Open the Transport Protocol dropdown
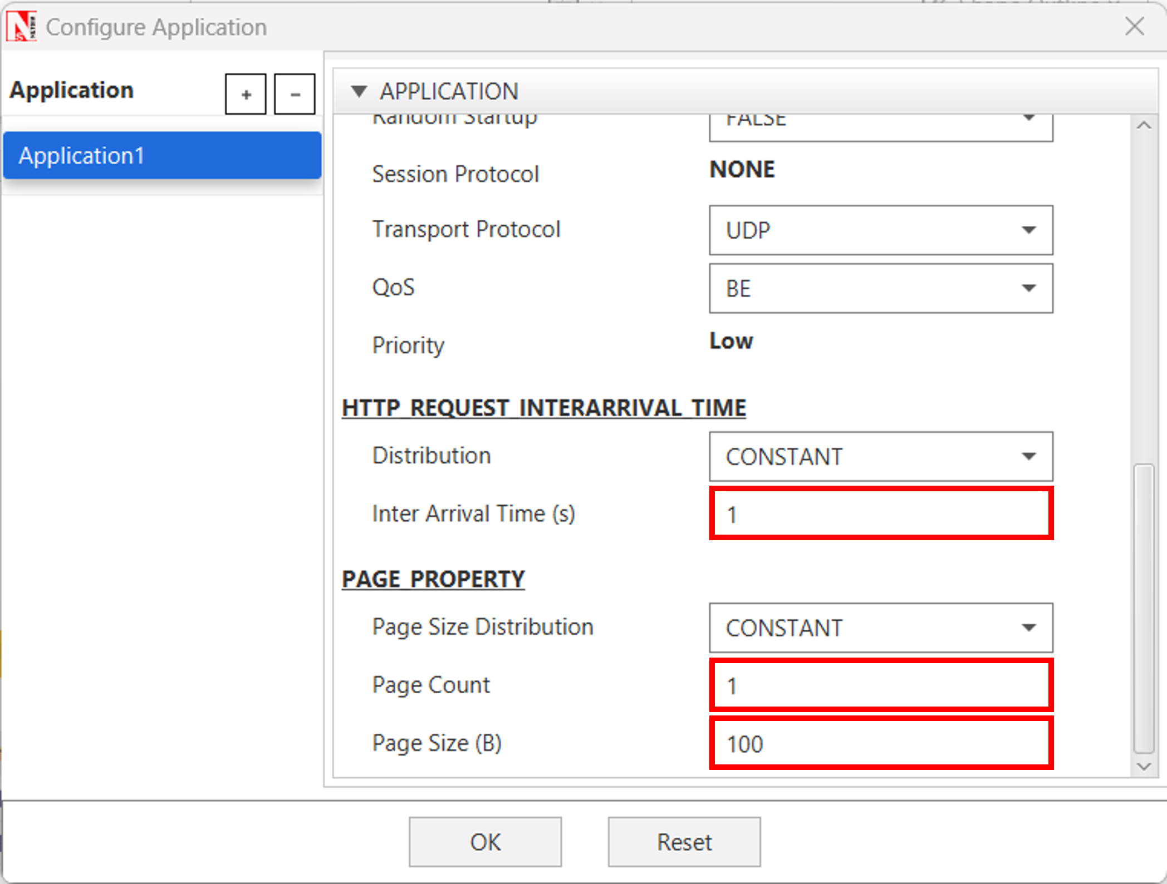The height and width of the screenshot is (884, 1167). pyautogui.click(x=880, y=230)
